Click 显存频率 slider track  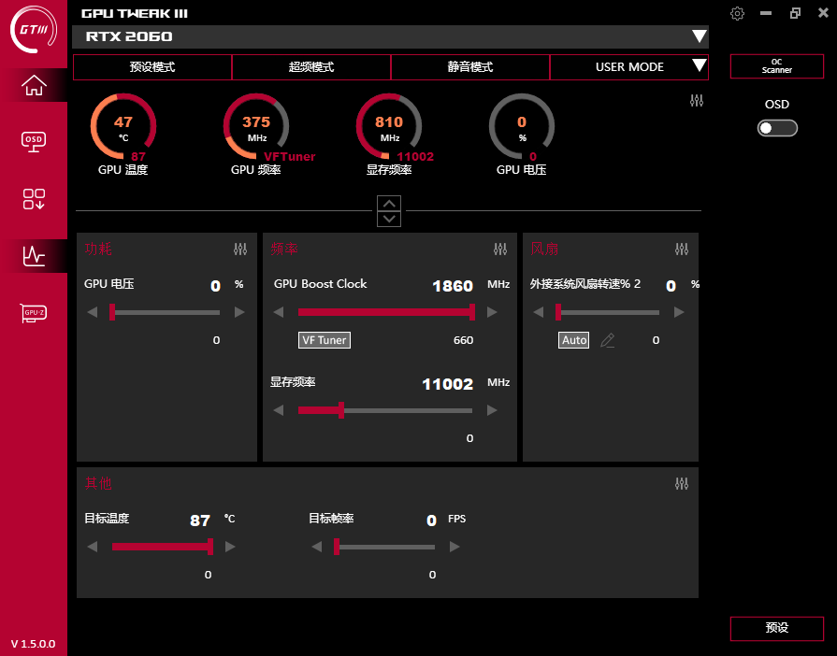(x=385, y=410)
